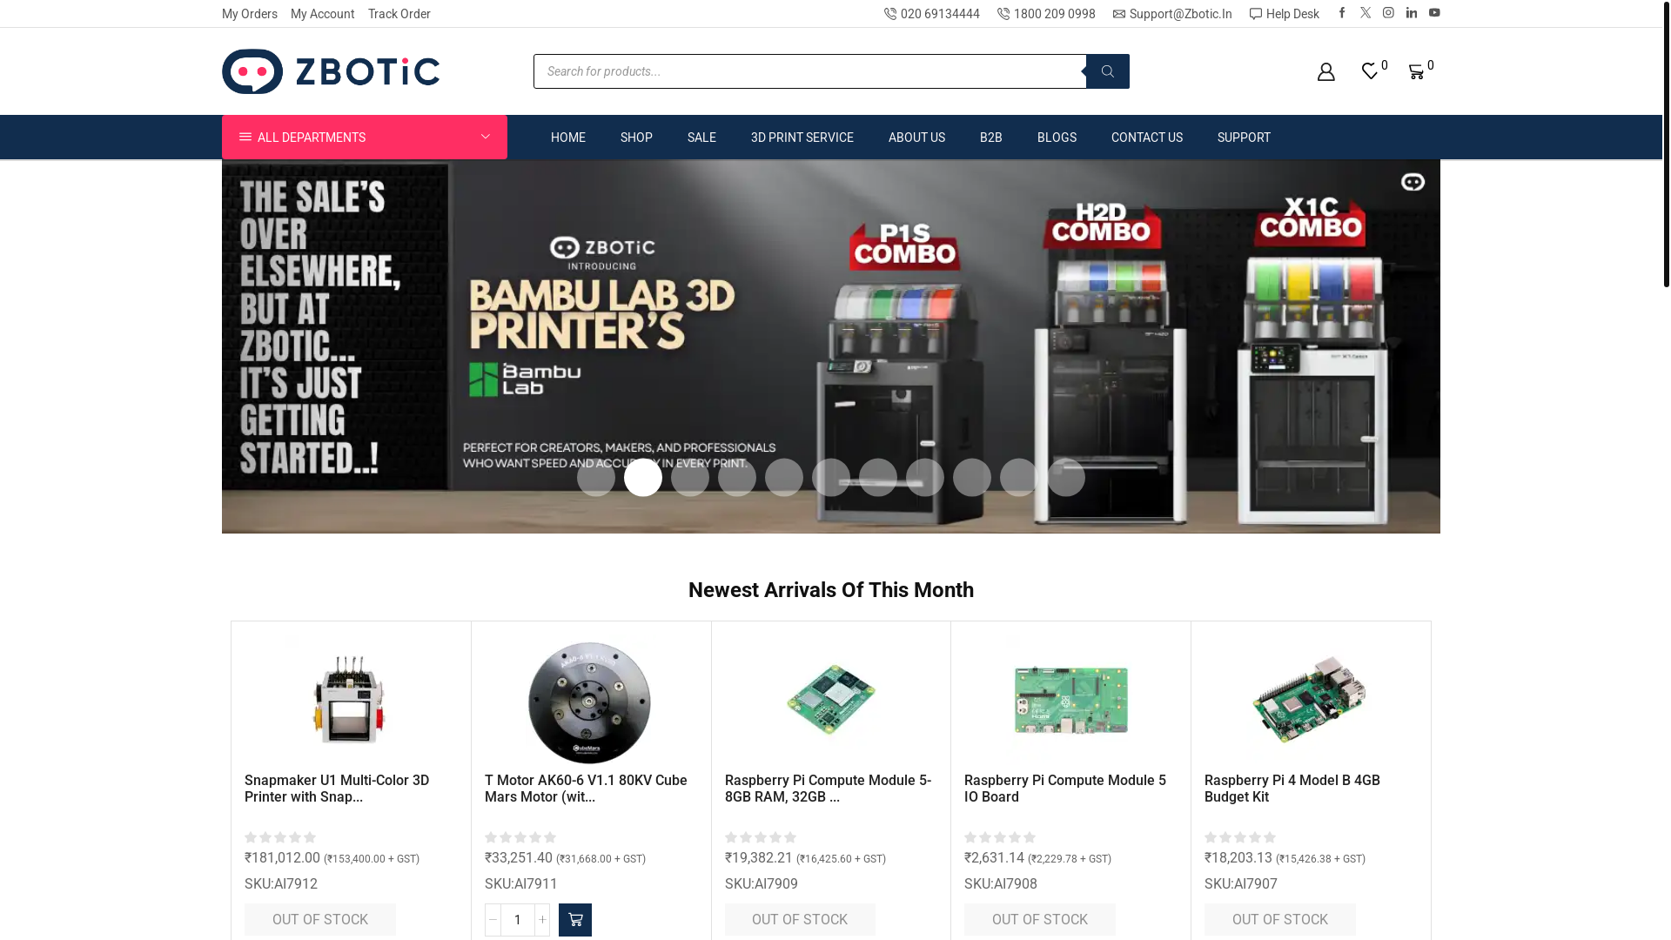The width and height of the screenshot is (1671, 940).
Task: Open the Help Desk link
Action: (1285, 14)
